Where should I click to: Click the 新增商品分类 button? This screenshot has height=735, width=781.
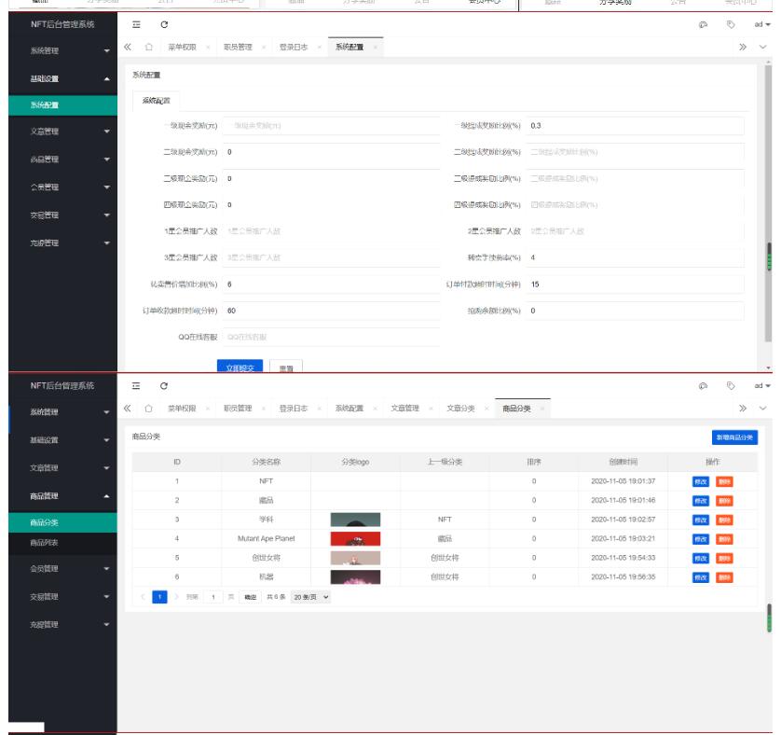tap(736, 437)
